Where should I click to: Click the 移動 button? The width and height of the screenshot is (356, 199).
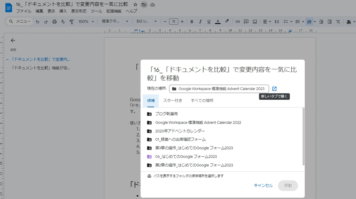(x=288, y=185)
